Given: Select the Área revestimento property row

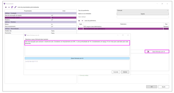Looking at the screenshot, I should 40,26.
